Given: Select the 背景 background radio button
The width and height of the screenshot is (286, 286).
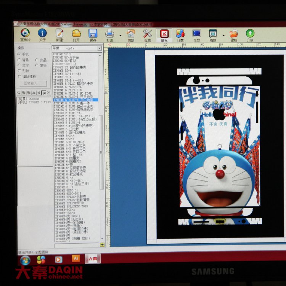Looking at the screenshot, I should [19, 60].
